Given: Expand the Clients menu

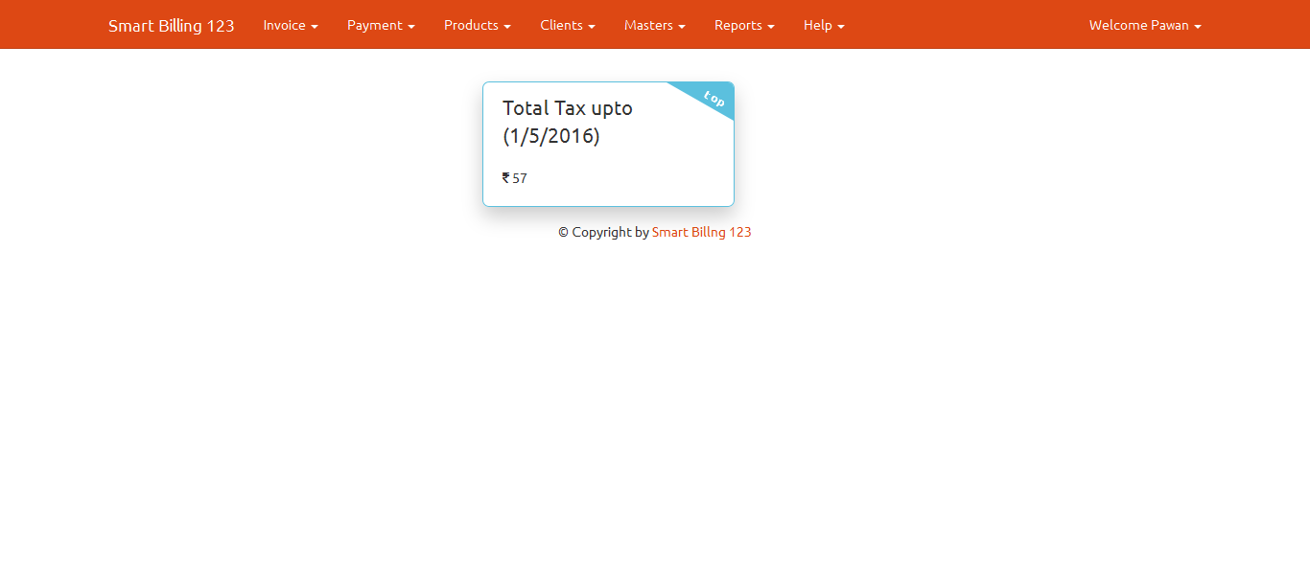Looking at the screenshot, I should tap(568, 25).
